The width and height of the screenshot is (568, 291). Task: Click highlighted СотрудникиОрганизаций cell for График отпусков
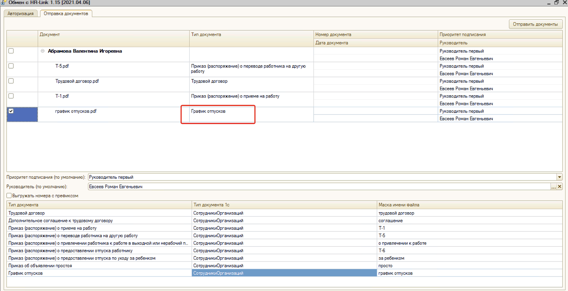[x=284, y=273]
